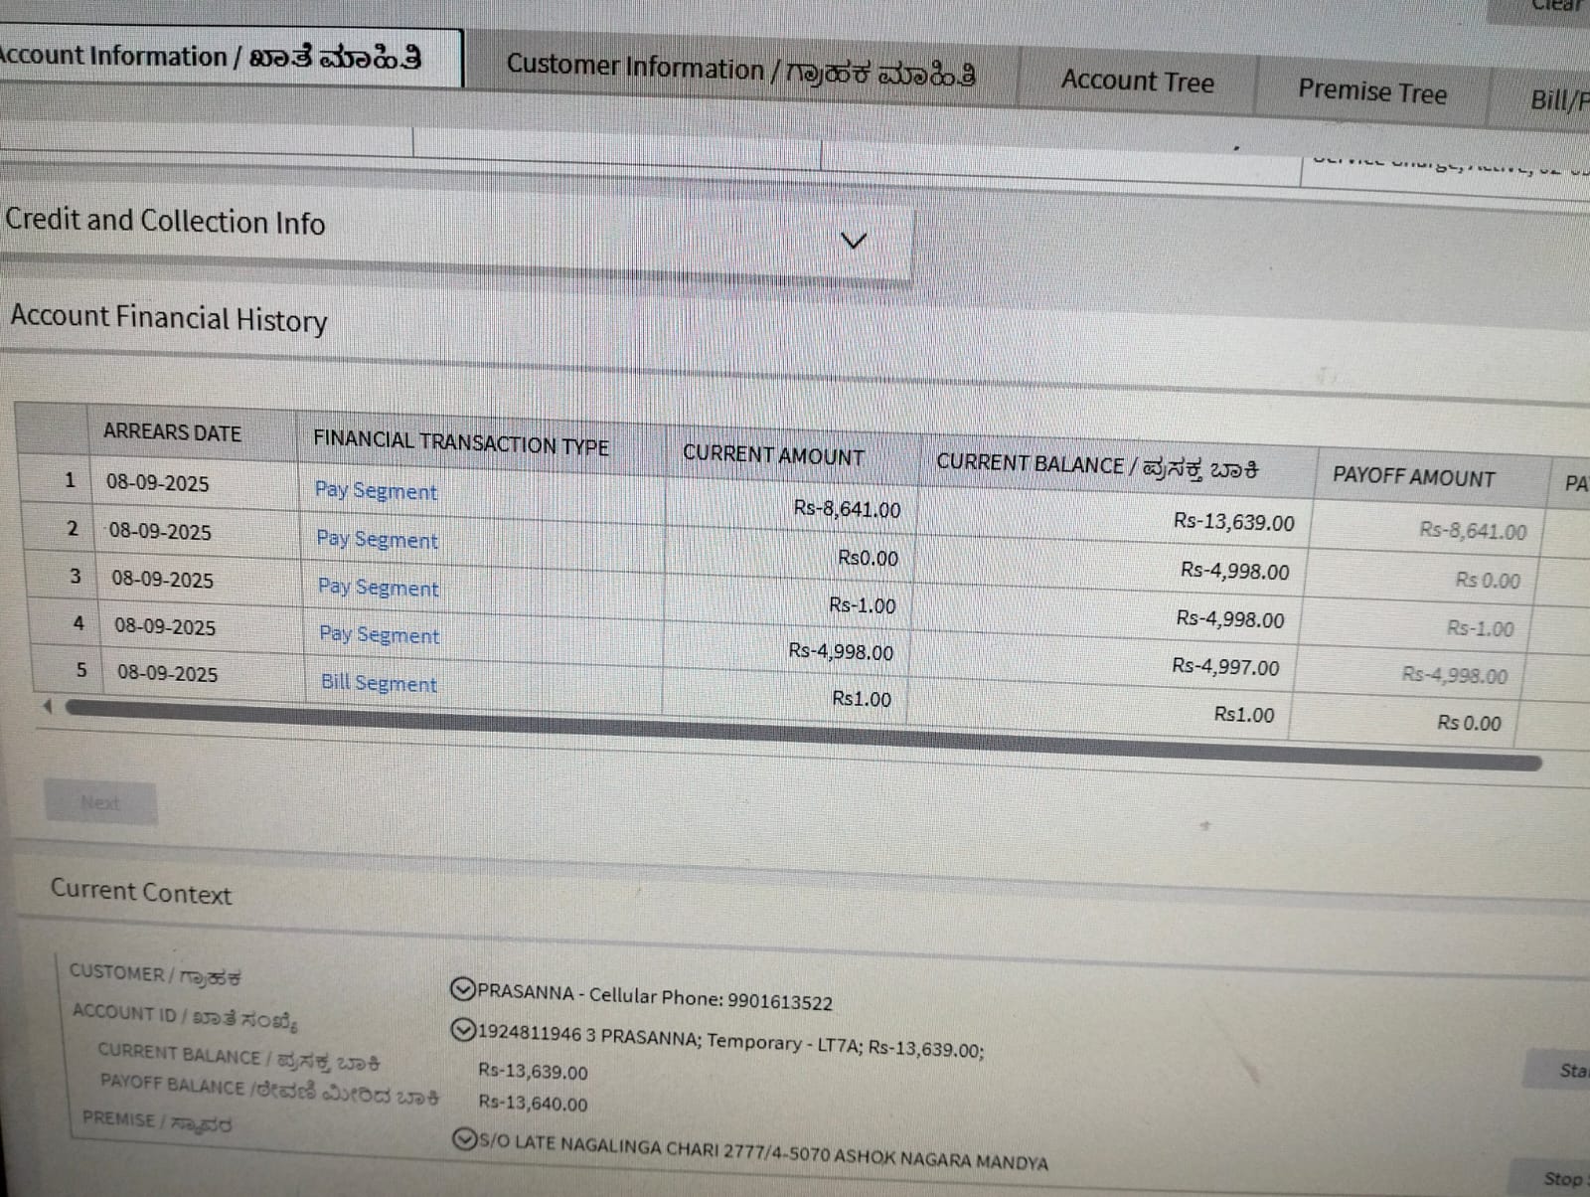Click the ARREARS DATE column header
The image size is (1590, 1197).
click(x=172, y=432)
